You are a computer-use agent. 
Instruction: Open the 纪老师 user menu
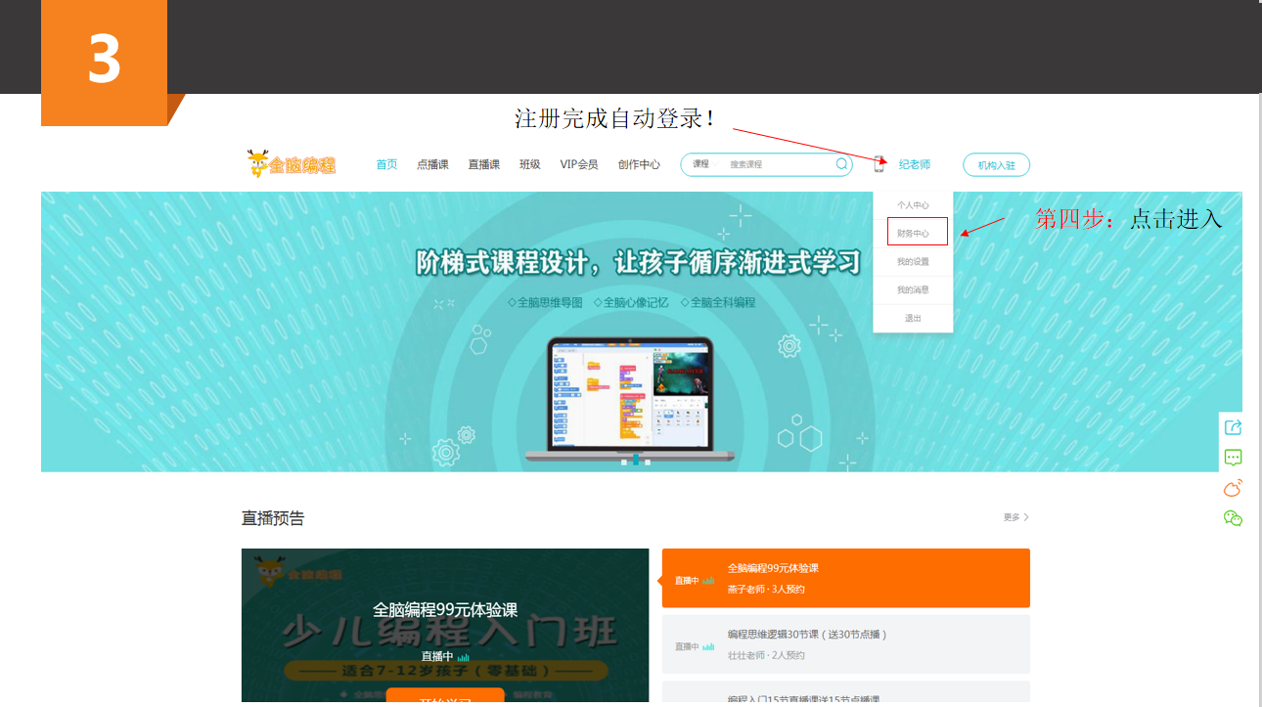(x=915, y=164)
